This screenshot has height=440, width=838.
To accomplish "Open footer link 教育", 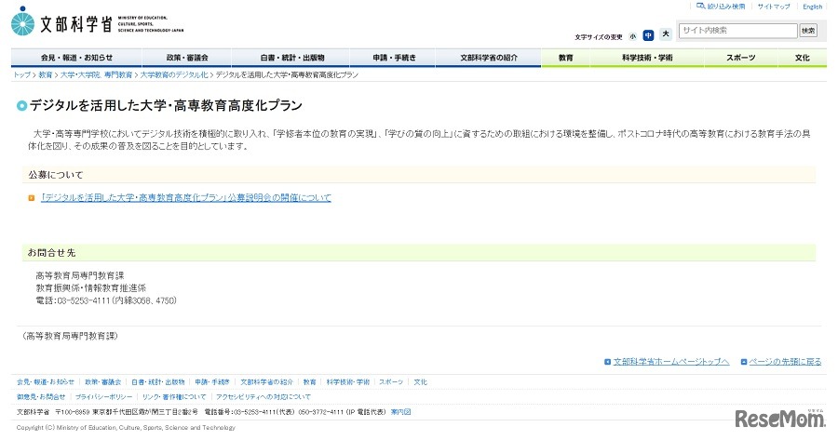I will (309, 381).
